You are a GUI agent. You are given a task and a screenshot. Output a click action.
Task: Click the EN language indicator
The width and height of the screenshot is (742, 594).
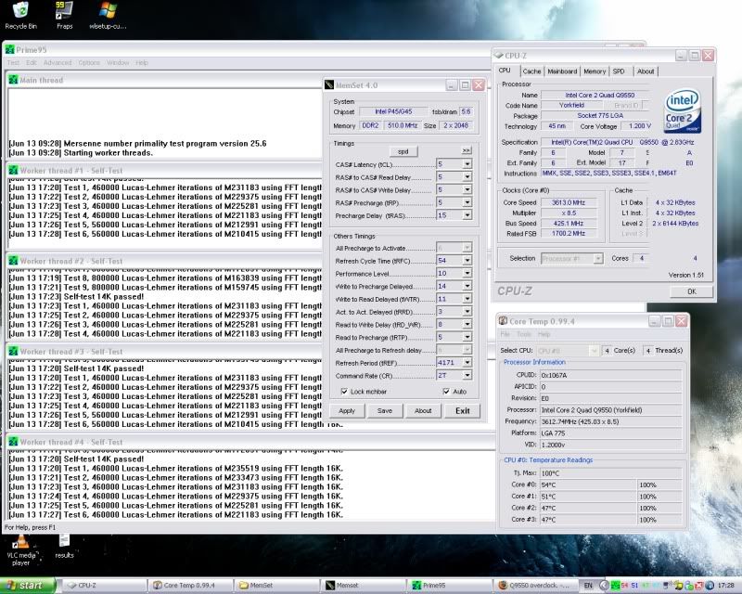click(x=588, y=586)
